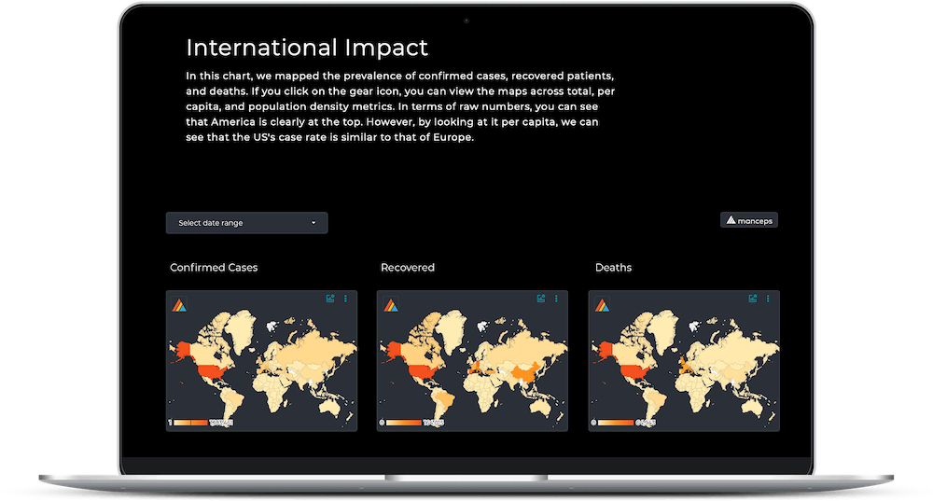Open the share icon on Recovered chart
The image size is (933, 501).
click(541, 299)
